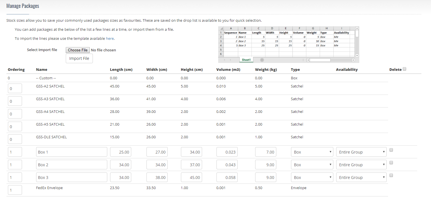Screen dimensions: 431x197
Task: Click ordering field for GSS-A5 SATCHEL
Action: 15,126
